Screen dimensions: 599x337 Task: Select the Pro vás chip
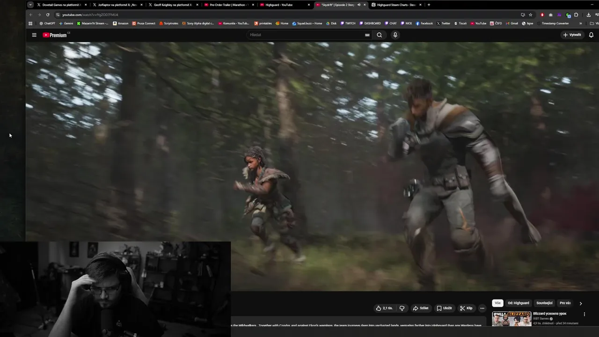click(565, 303)
